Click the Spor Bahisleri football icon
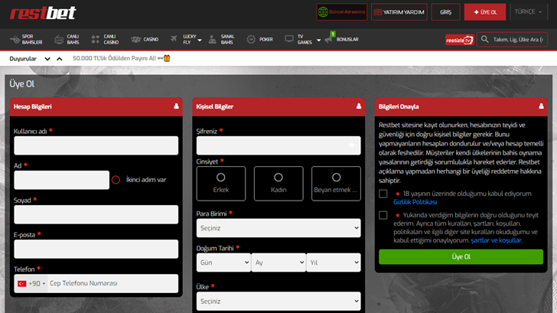Image resolution: width=557 pixels, height=313 pixels. [x=15, y=40]
